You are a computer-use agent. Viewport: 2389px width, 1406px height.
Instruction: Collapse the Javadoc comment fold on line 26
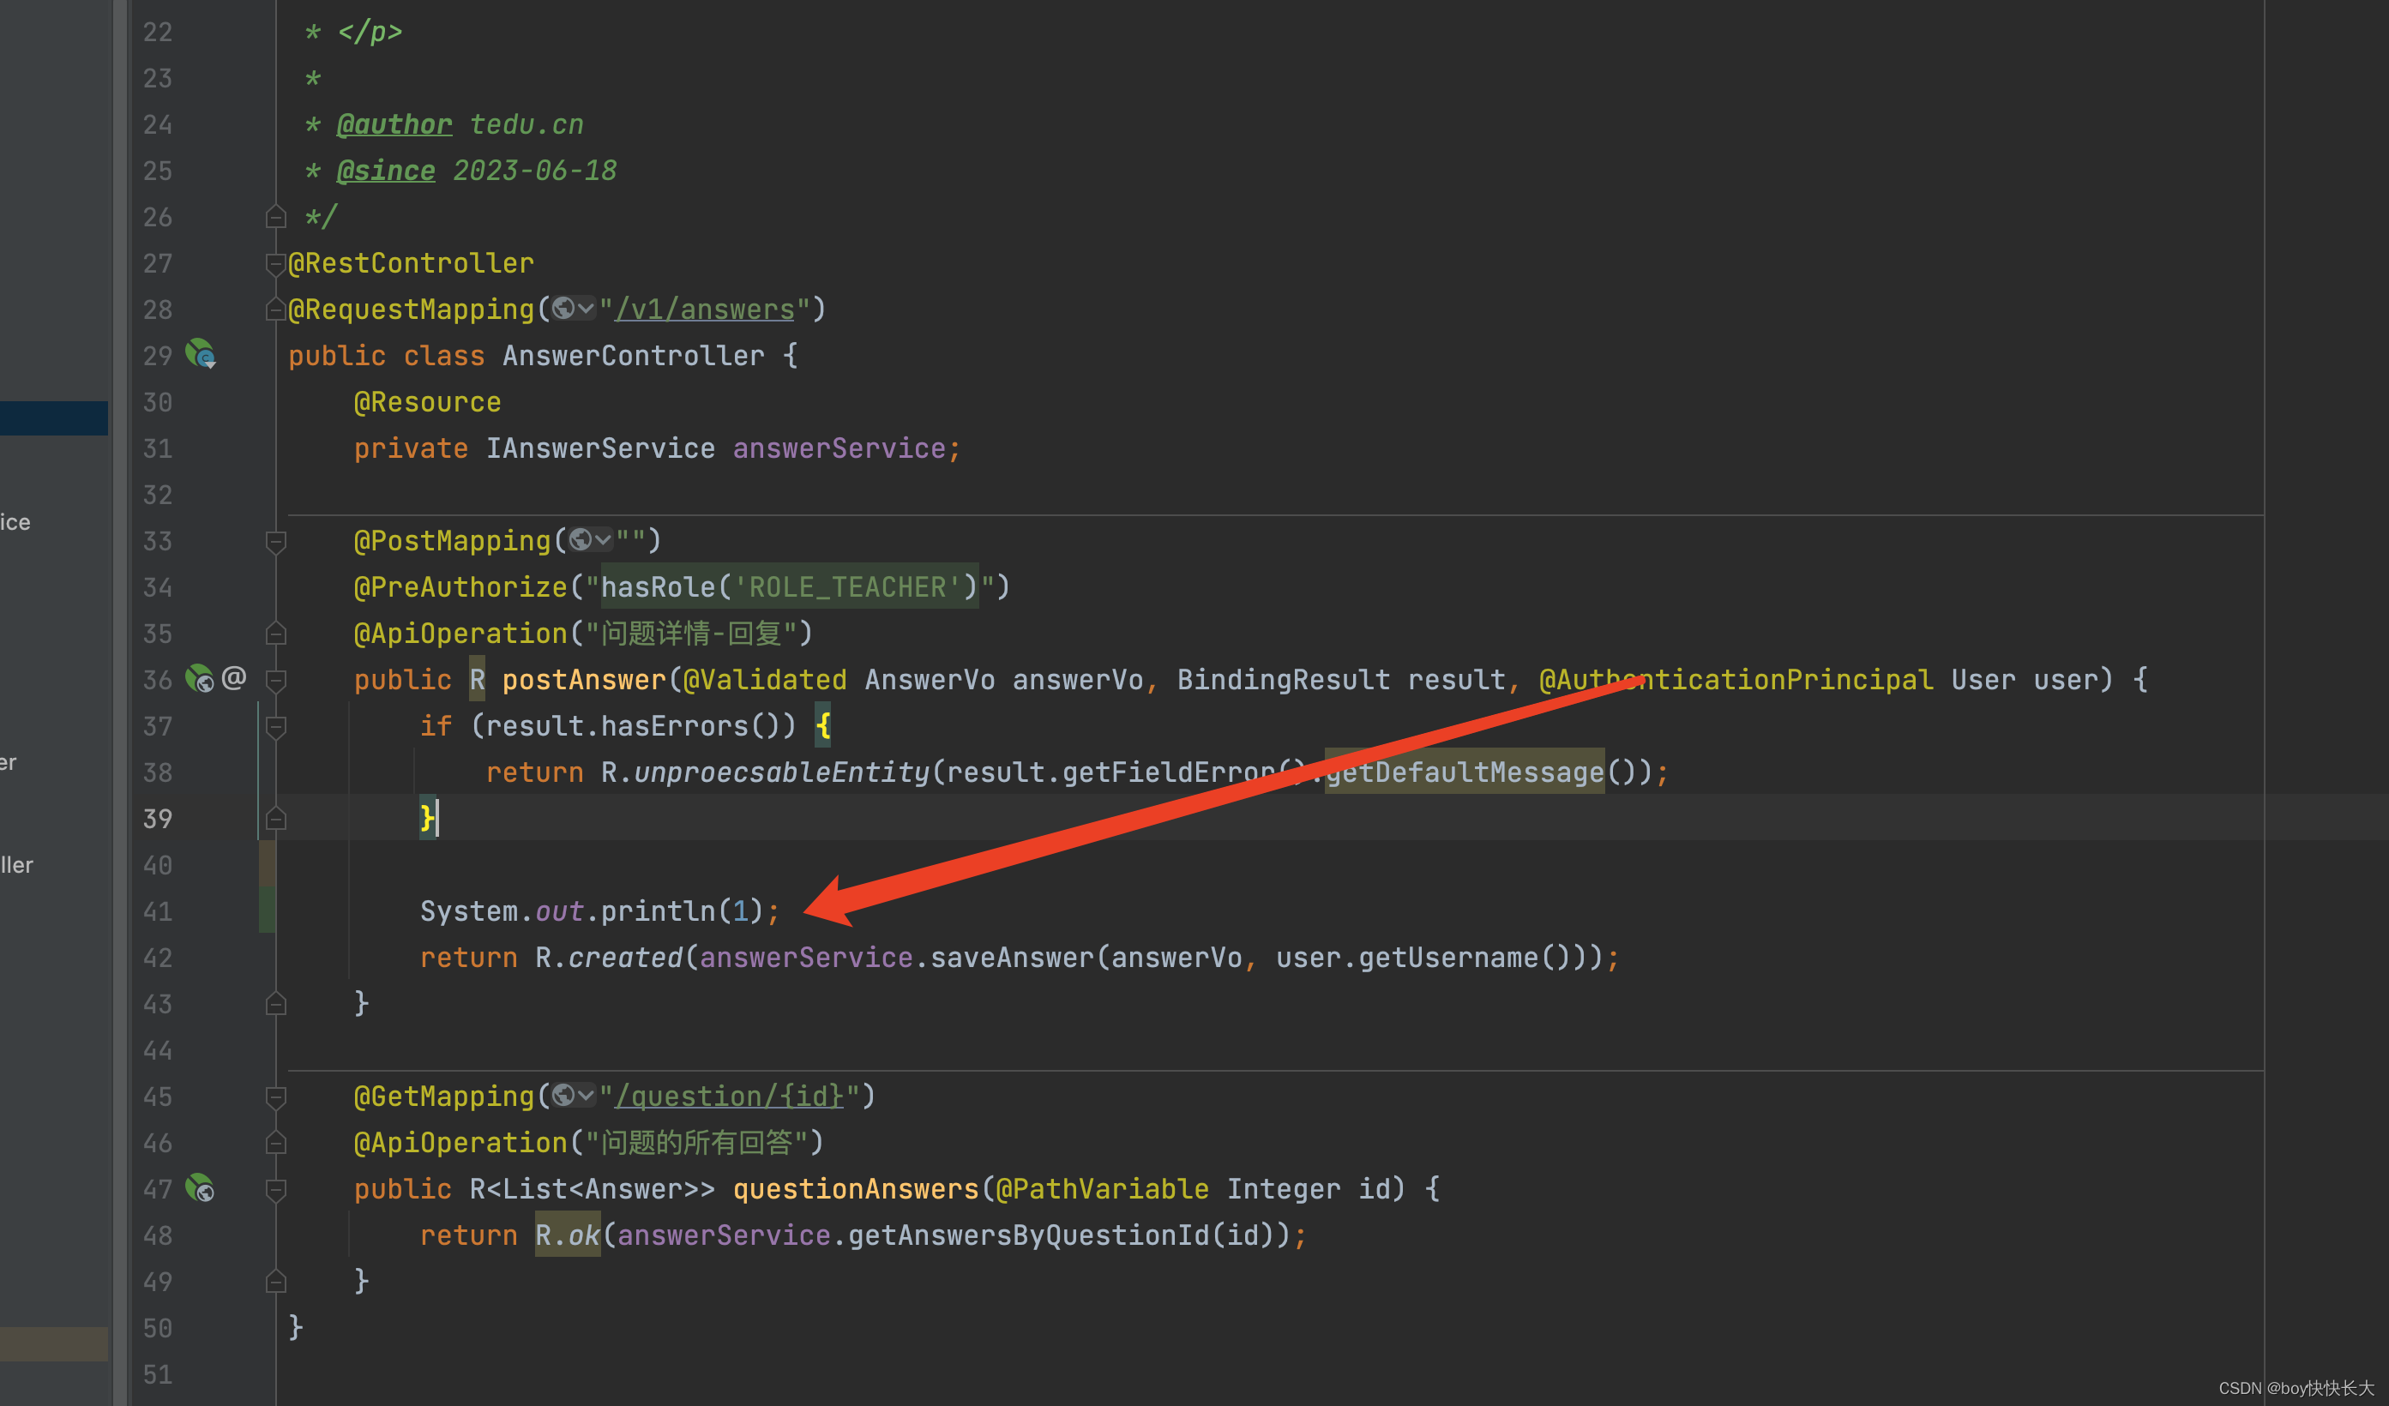coord(276,217)
